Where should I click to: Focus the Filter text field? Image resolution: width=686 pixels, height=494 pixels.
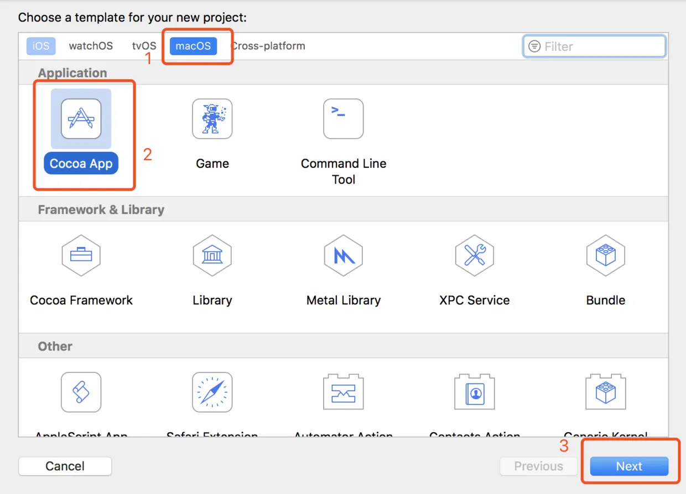click(x=594, y=46)
